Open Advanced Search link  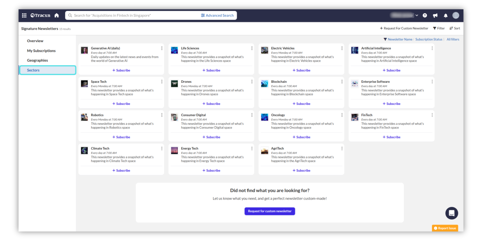(x=217, y=16)
